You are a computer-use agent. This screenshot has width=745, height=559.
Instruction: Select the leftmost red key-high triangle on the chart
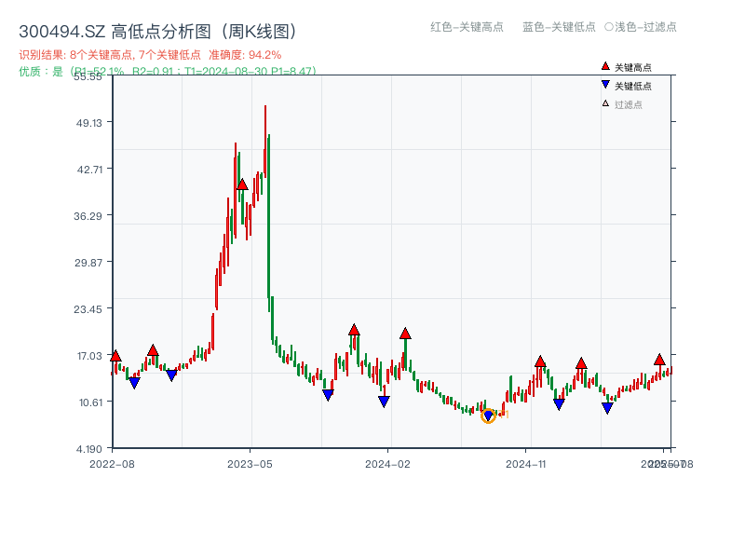(115, 356)
